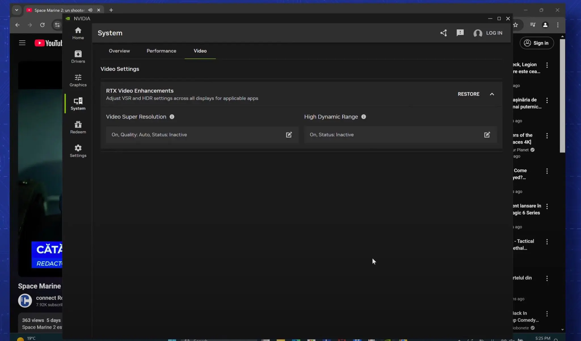Open options for 'Come' video
Viewport: 581px width, 341px height.
tap(547, 171)
